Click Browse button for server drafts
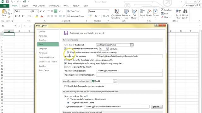Image resolution: width=202 pixels, height=113 pixels. tap(157, 107)
